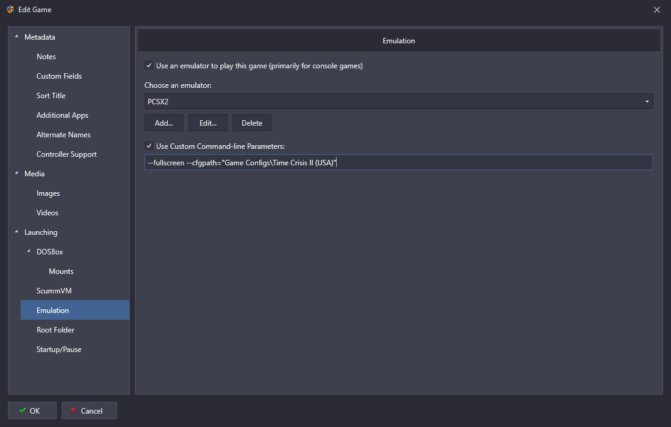Open ScummVM settings
Viewport: 671px width, 427px height.
[x=54, y=291]
